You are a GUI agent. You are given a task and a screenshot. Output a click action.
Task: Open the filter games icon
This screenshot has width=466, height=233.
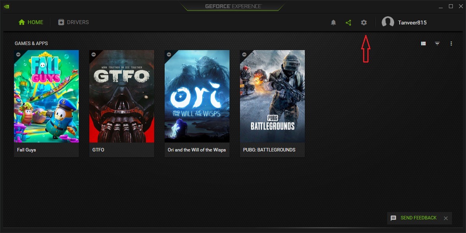[437, 43]
